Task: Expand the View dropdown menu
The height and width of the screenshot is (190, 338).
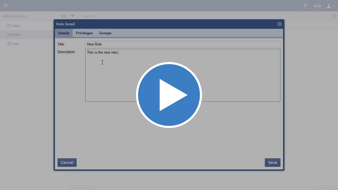Action: tap(88, 16)
